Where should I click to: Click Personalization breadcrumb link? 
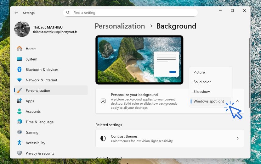click(x=120, y=26)
